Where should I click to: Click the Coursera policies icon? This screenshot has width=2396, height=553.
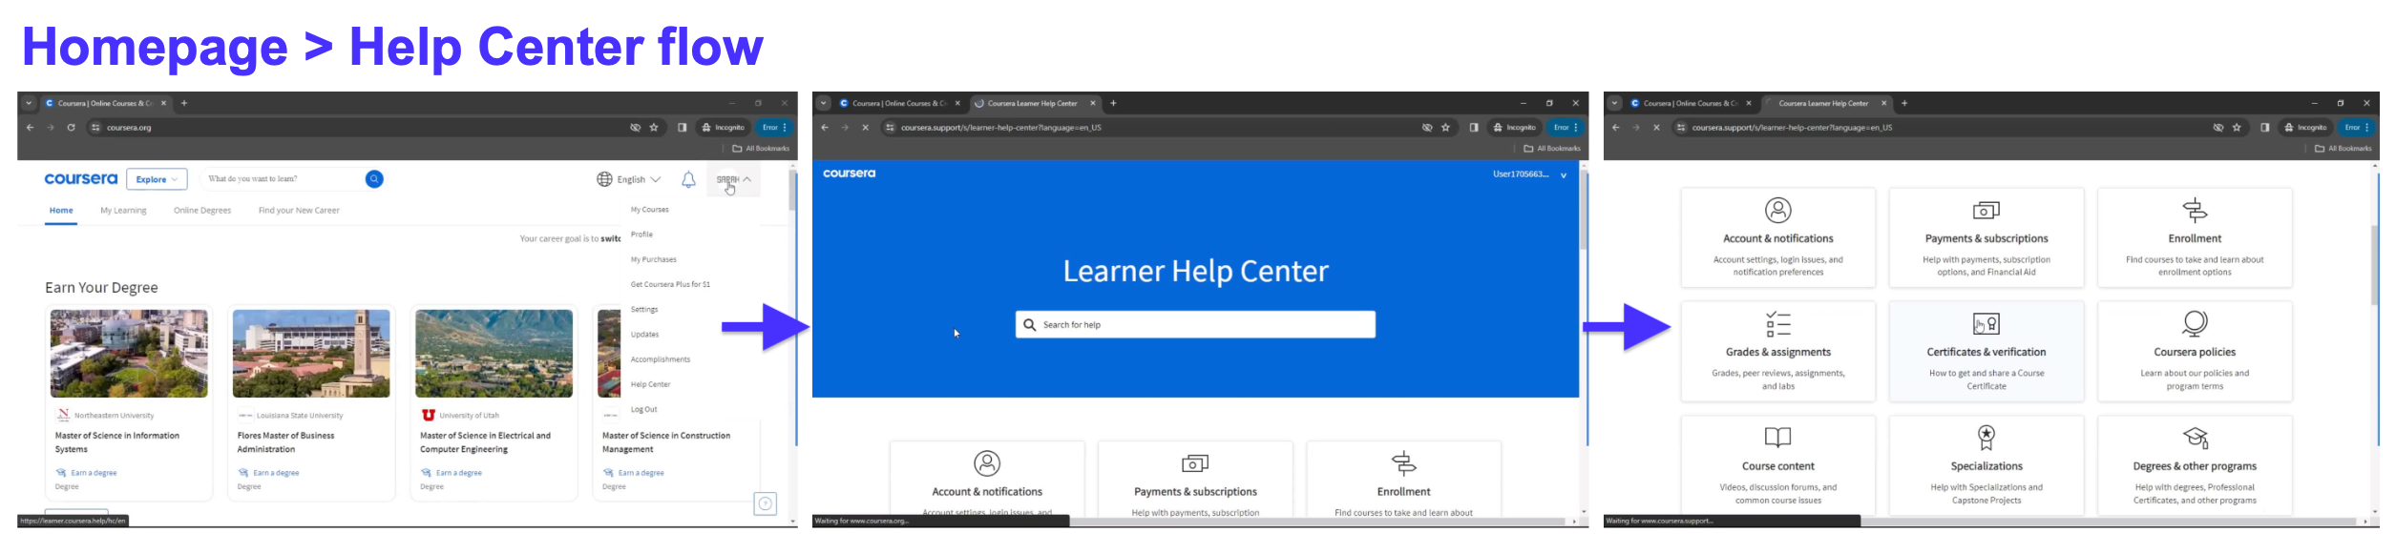(x=2195, y=323)
